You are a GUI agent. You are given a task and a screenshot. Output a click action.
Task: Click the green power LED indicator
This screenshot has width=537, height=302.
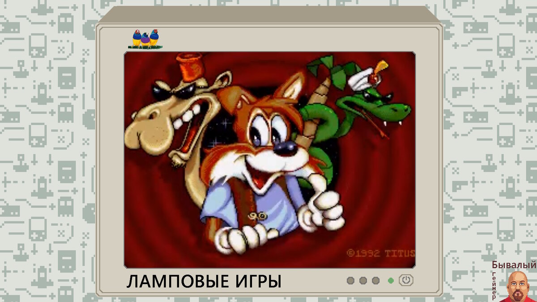coord(391,281)
